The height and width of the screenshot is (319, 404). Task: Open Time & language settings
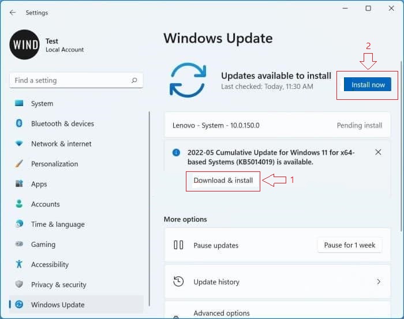pos(58,224)
